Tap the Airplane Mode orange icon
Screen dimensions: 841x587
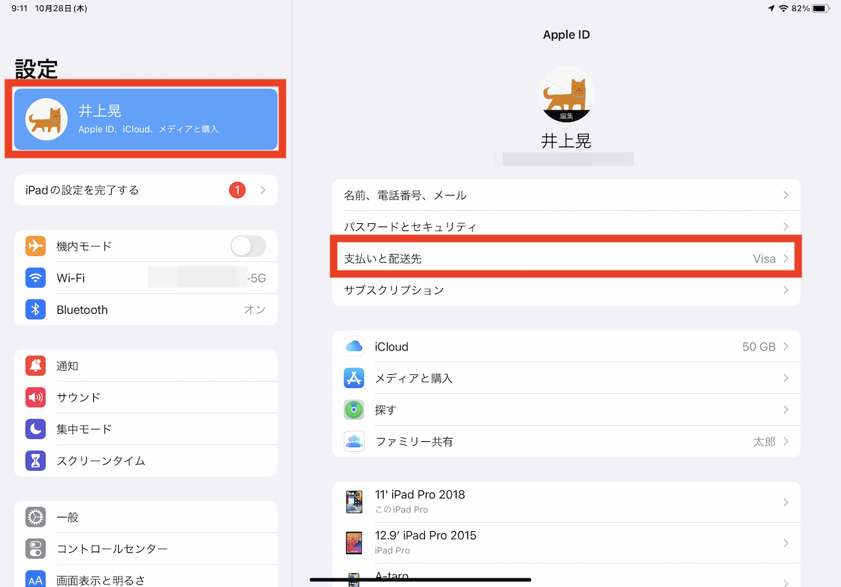35,246
